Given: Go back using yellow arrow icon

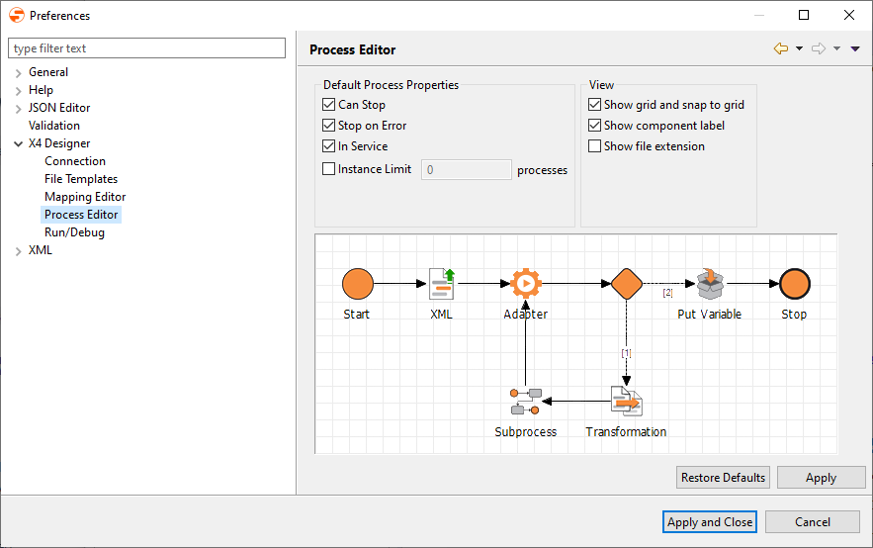Looking at the screenshot, I should (x=781, y=49).
